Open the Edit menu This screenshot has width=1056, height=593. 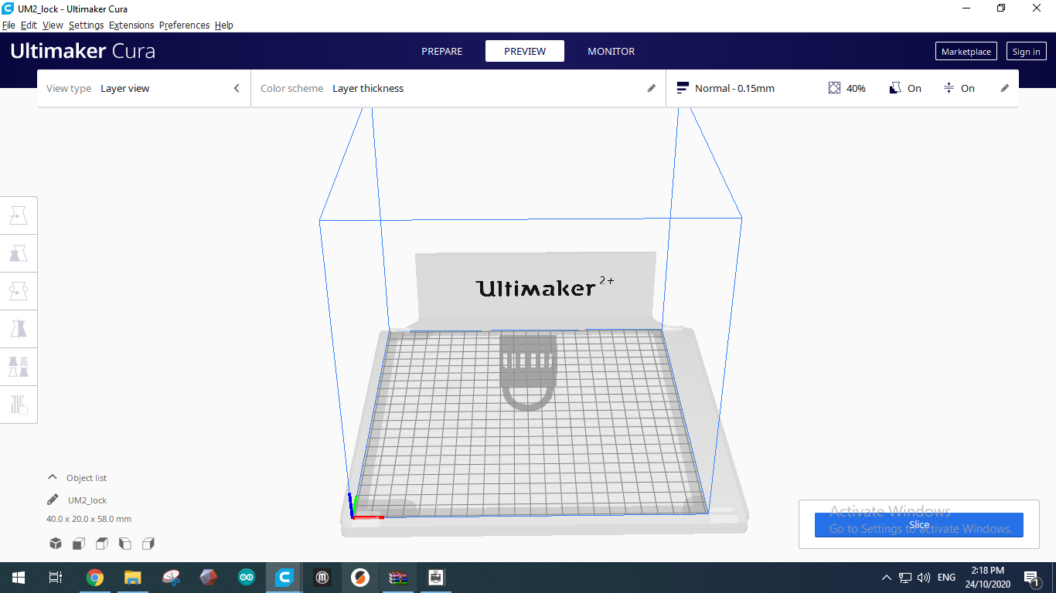[29, 25]
